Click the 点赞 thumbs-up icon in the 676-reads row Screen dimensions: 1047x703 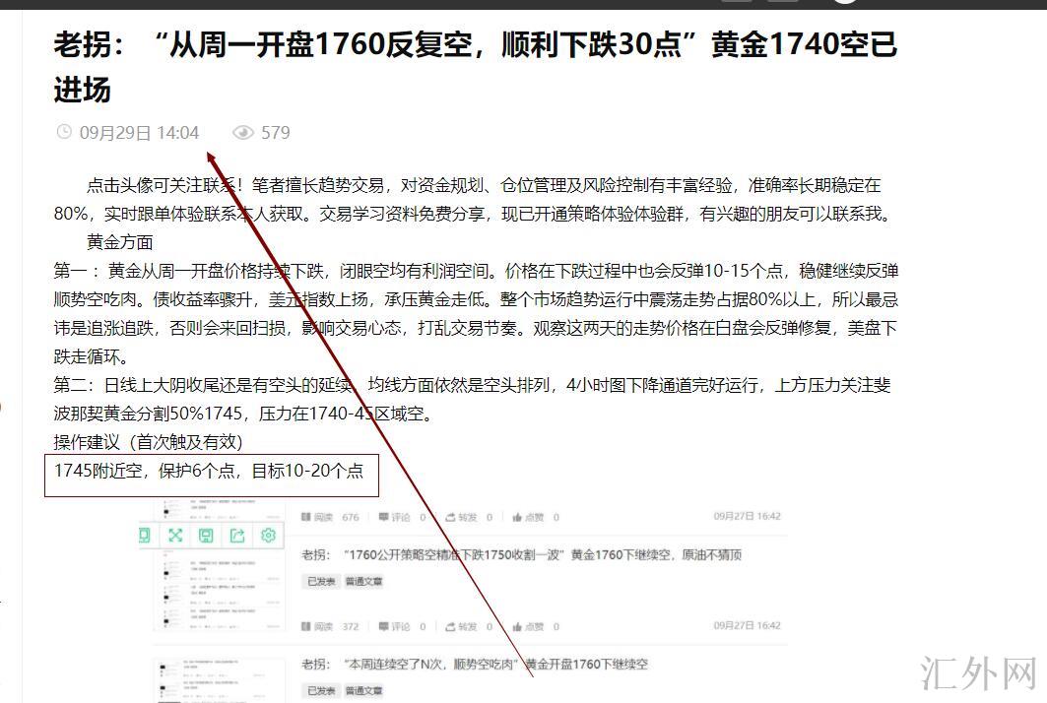click(x=517, y=517)
